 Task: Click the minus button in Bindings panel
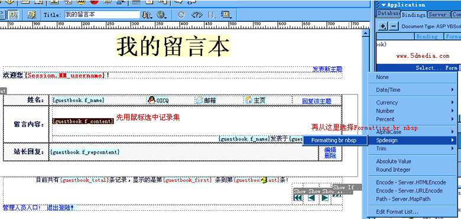click(x=394, y=26)
